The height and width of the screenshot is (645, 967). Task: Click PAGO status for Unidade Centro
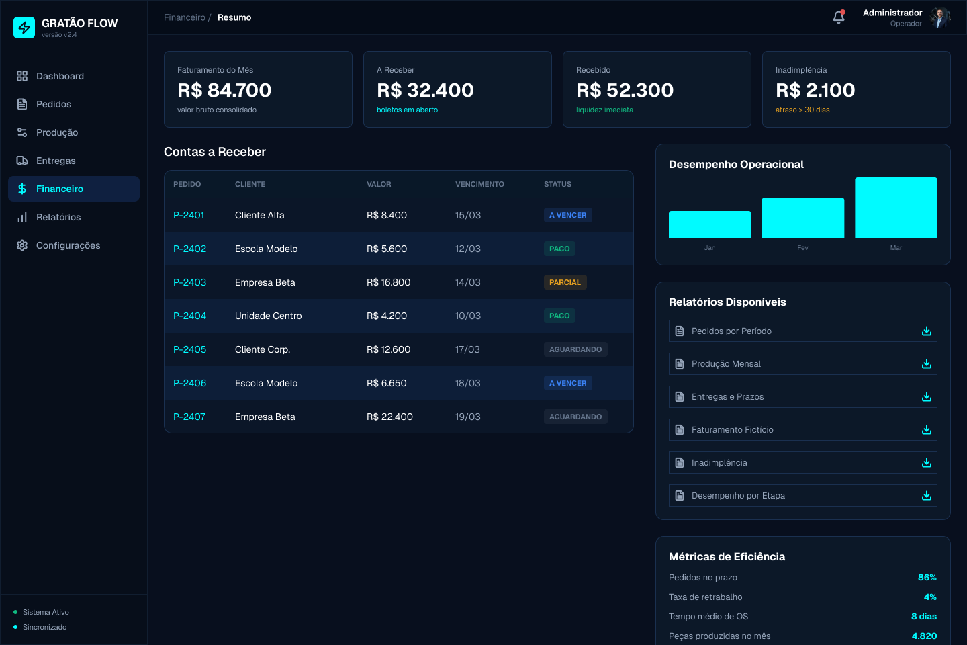[x=559, y=316]
